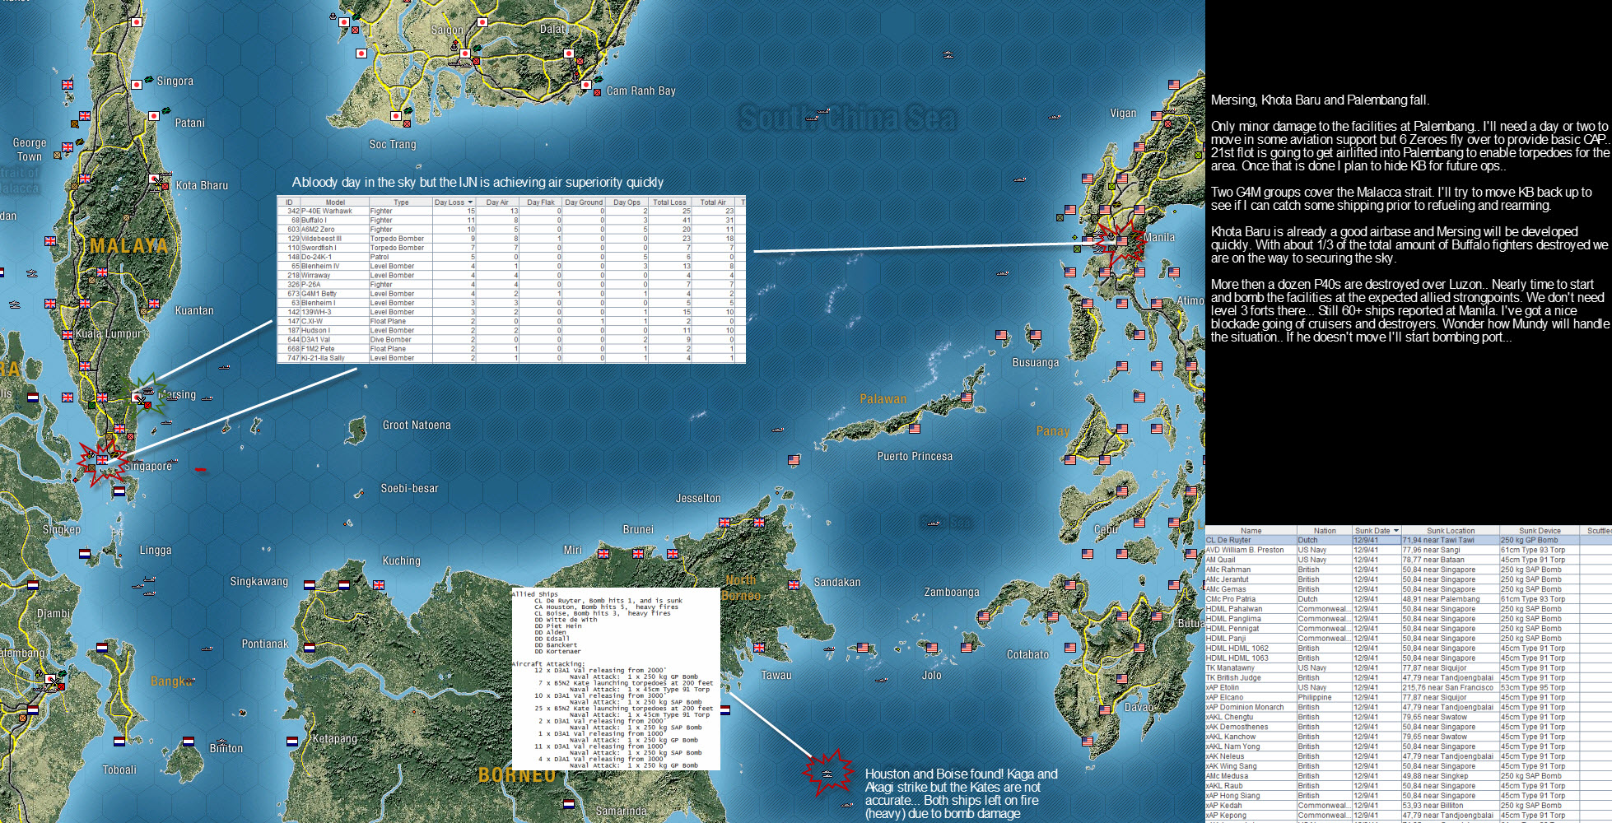This screenshot has width=1612, height=823.
Task: Click the CMc Pro Patria row
Action: click(x=1409, y=599)
